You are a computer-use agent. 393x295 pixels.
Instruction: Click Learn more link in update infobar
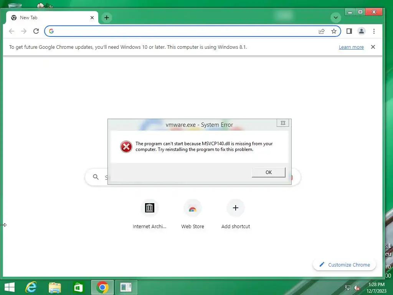(x=351, y=47)
